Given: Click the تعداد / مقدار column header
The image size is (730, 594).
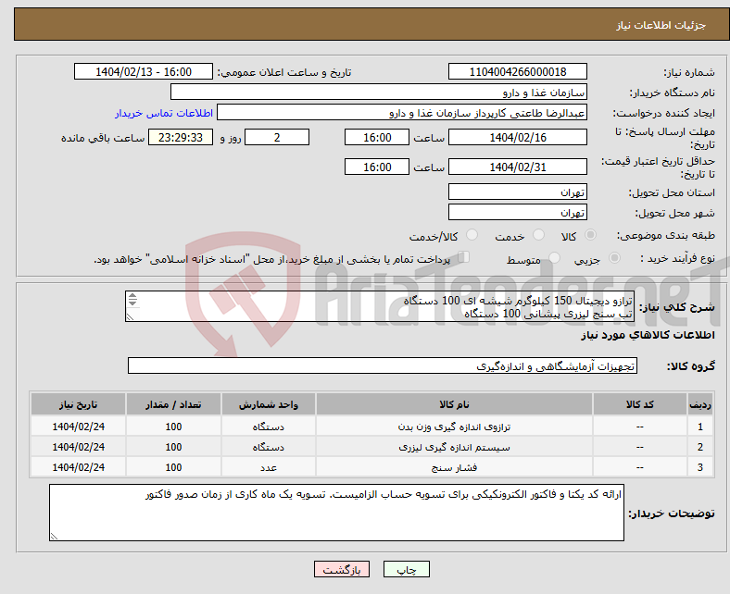Looking at the screenshot, I should tap(173, 404).
